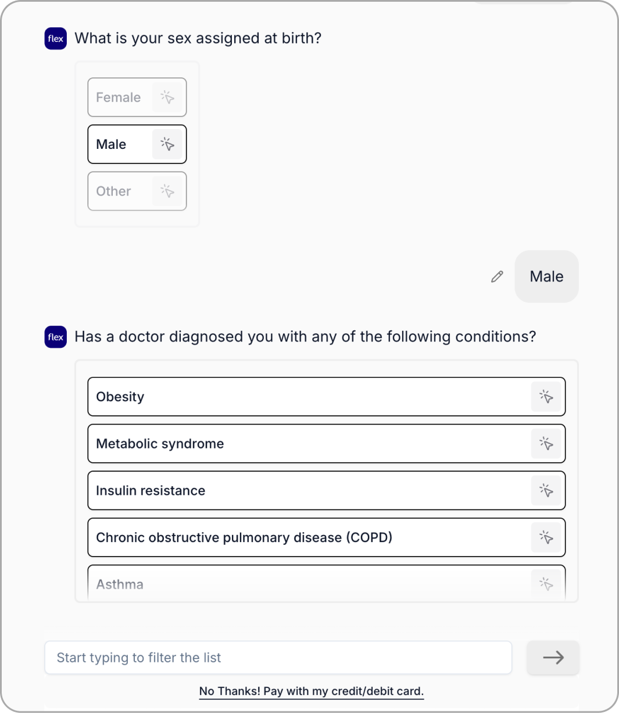Click the cursor icon in the Other option

click(167, 191)
